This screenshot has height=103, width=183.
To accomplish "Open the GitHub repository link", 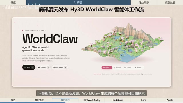I will [43, 68].
